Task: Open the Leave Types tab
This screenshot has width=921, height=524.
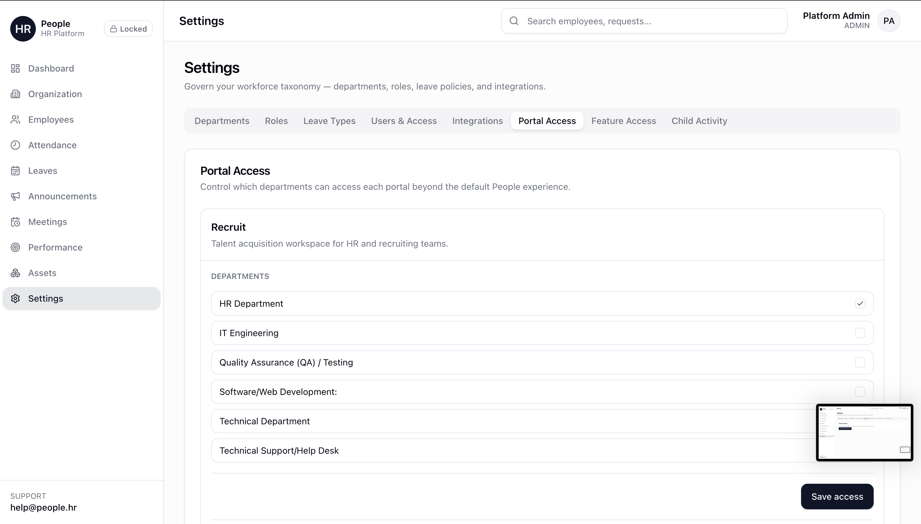Action: [329, 121]
